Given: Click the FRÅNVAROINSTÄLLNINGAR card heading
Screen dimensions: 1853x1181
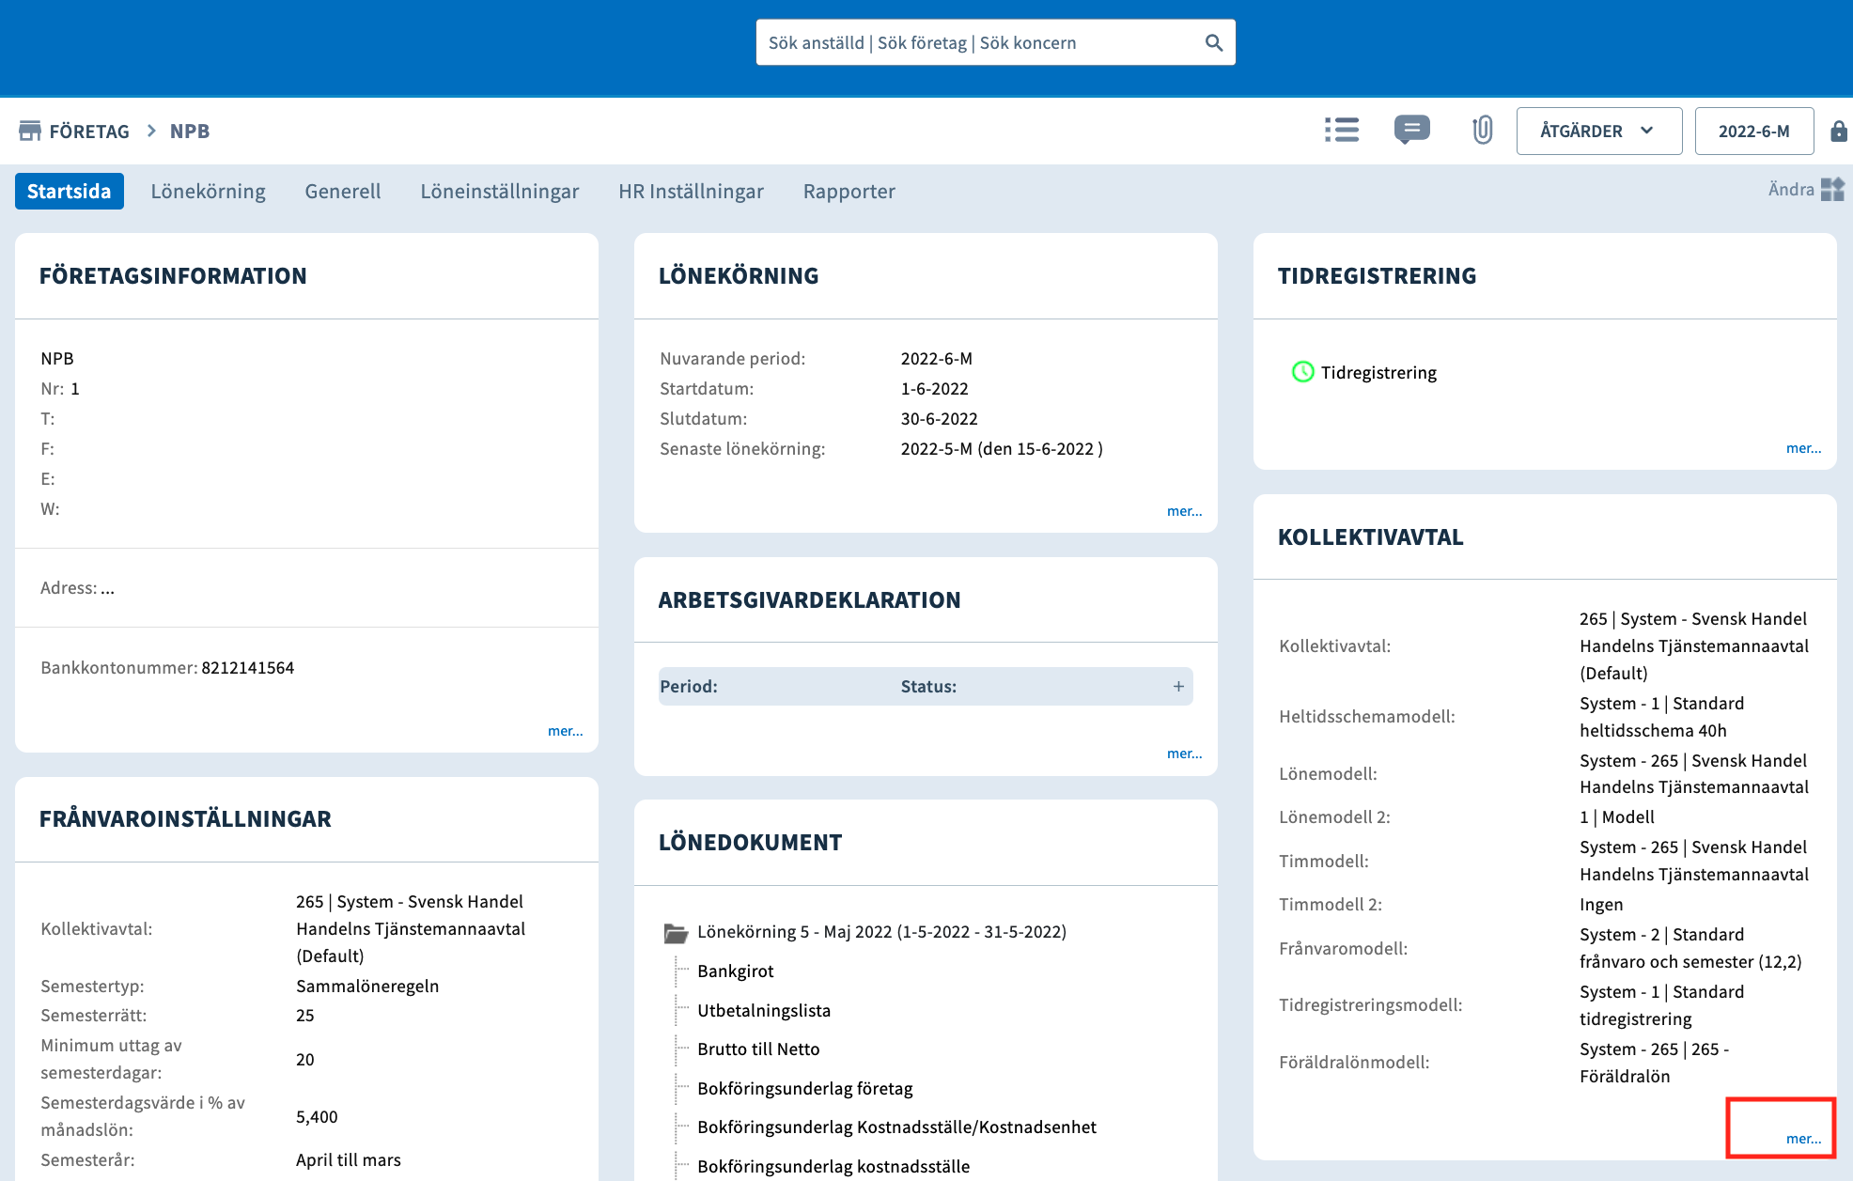Looking at the screenshot, I should 185,819.
